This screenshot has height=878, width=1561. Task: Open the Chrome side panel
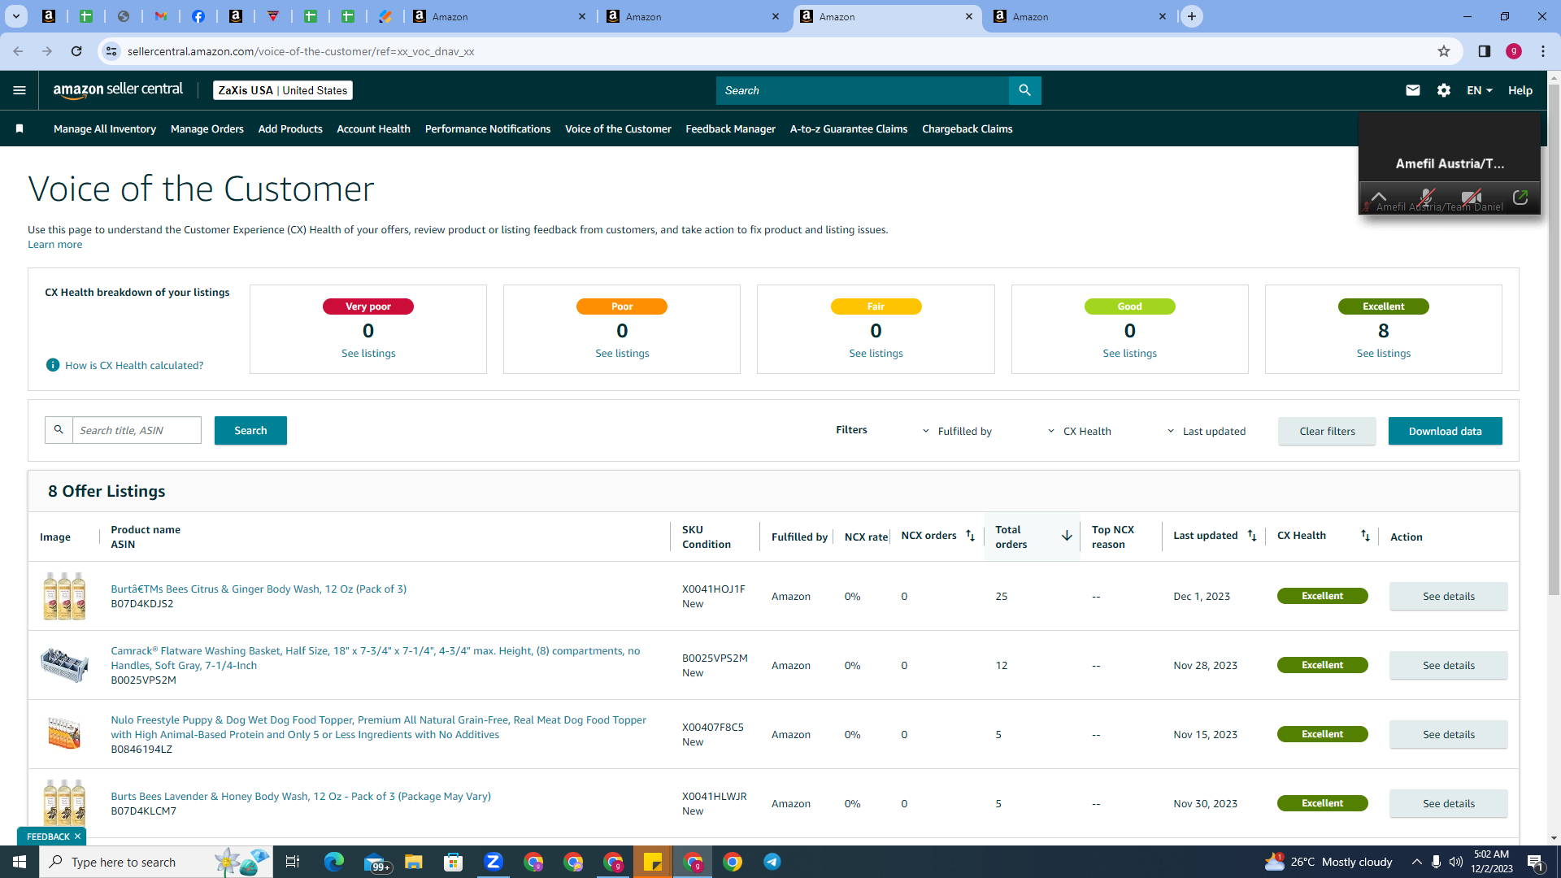click(x=1484, y=51)
